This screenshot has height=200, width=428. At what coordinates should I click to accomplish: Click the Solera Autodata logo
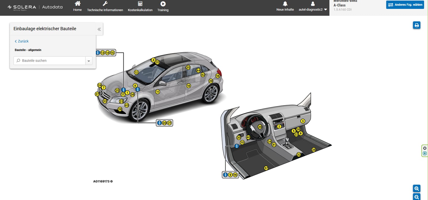click(35, 7)
